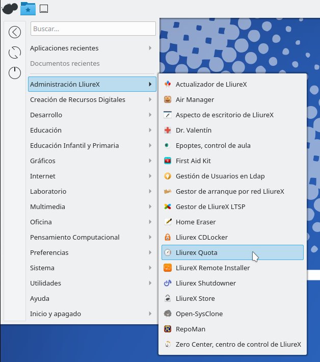Launch Gestión de Usuarios en Ldap text

point(220,176)
